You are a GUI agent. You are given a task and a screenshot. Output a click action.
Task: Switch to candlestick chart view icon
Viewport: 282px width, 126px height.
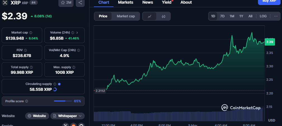163,16
